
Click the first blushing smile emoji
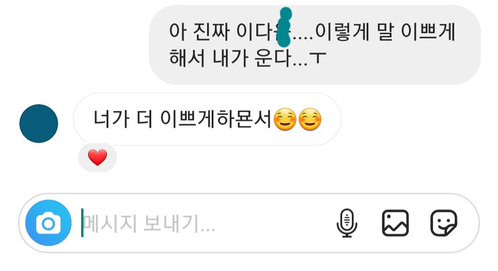point(285,119)
